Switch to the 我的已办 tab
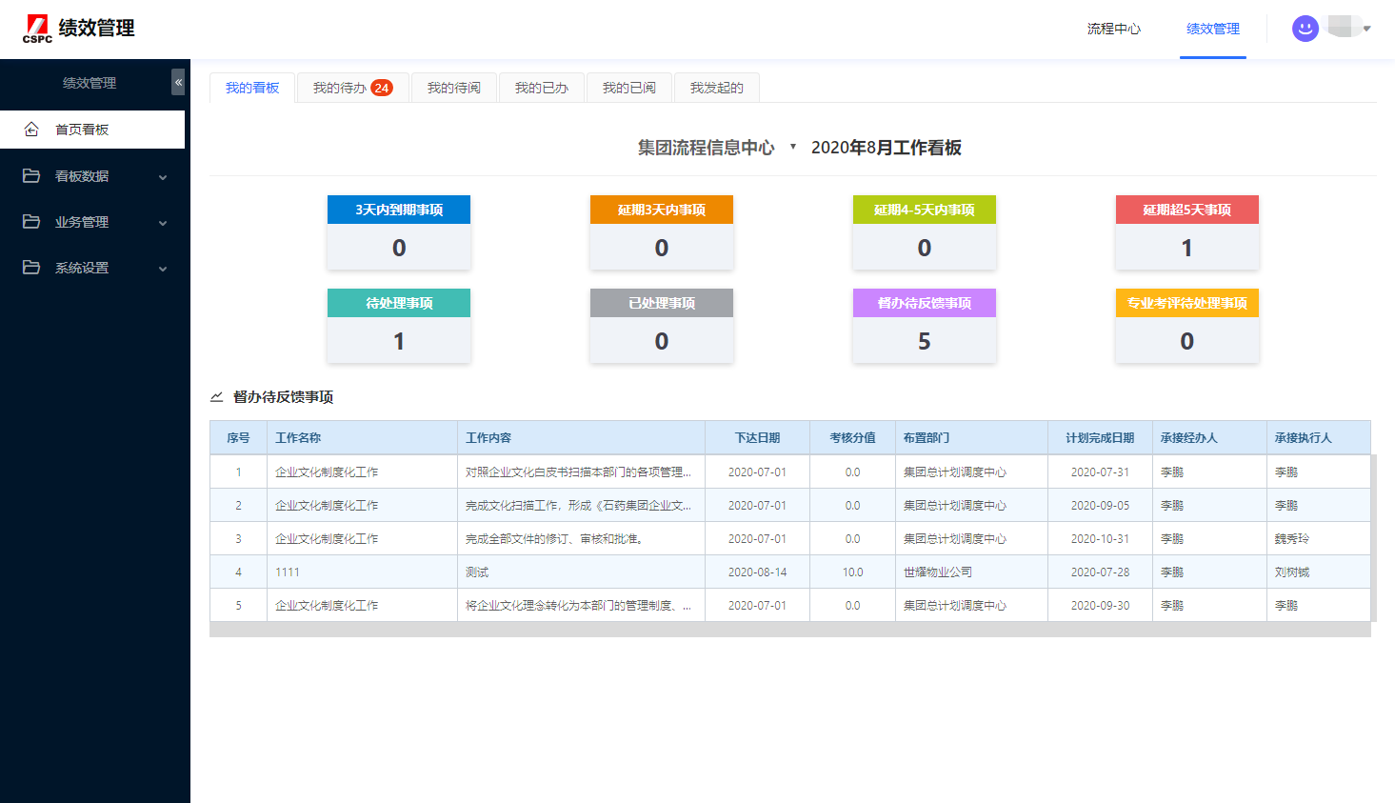The image size is (1395, 803). click(x=542, y=88)
